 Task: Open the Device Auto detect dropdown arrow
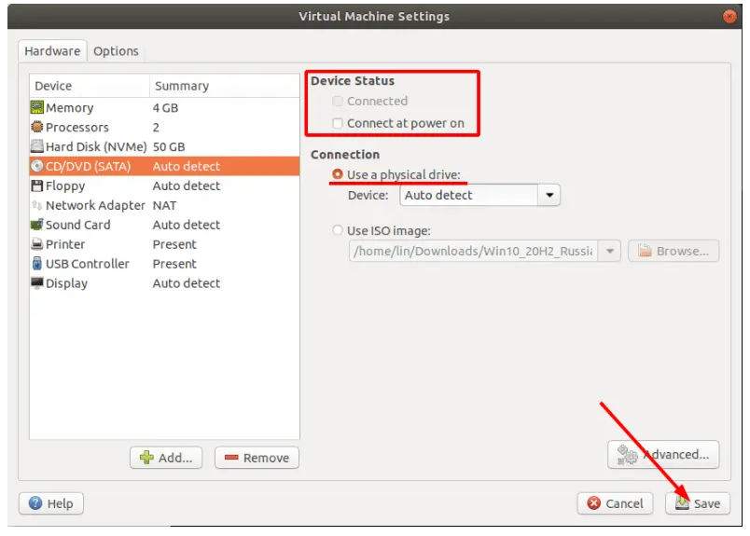pos(549,195)
